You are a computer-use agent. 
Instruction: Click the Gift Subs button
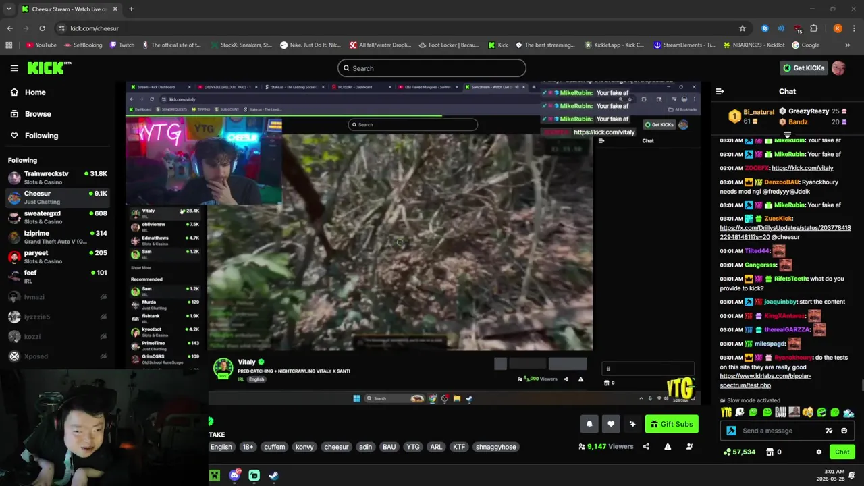pyautogui.click(x=671, y=424)
